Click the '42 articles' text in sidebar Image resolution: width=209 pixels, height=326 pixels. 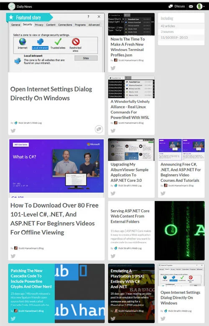168,26
